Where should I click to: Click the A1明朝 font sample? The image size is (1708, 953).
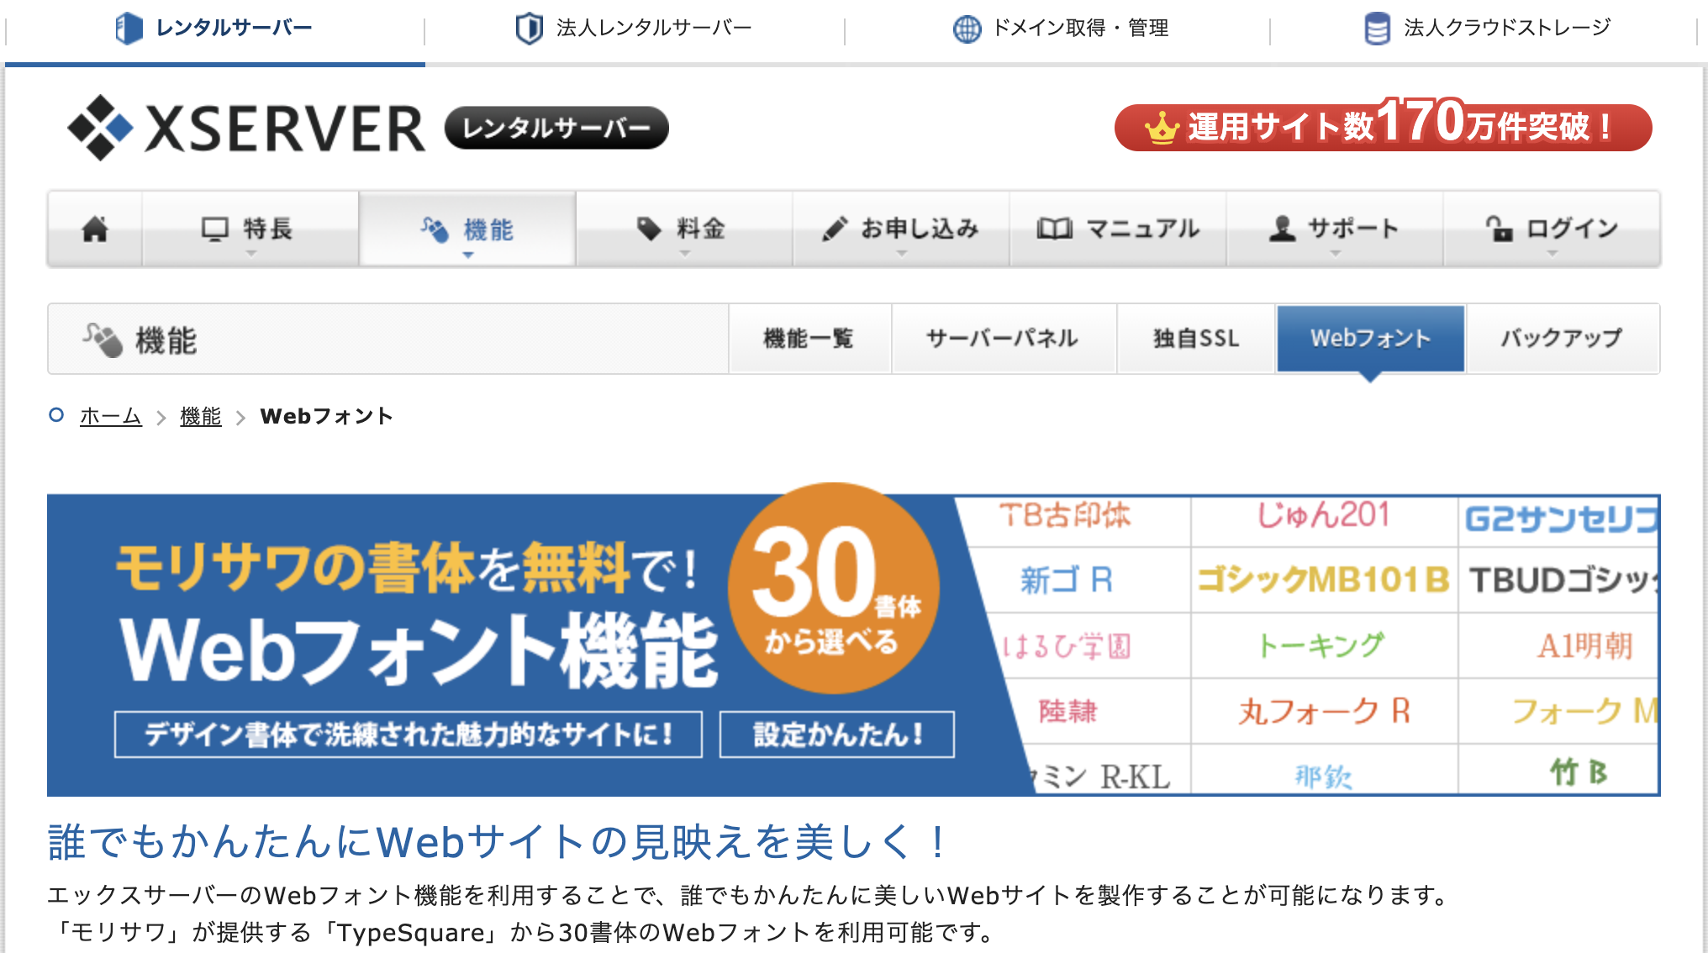coord(1584,645)
